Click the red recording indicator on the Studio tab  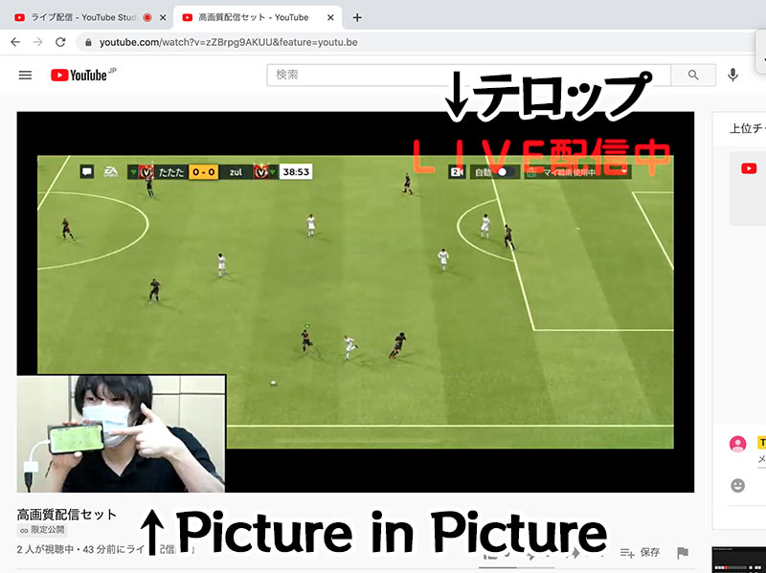tap(147, 17)
